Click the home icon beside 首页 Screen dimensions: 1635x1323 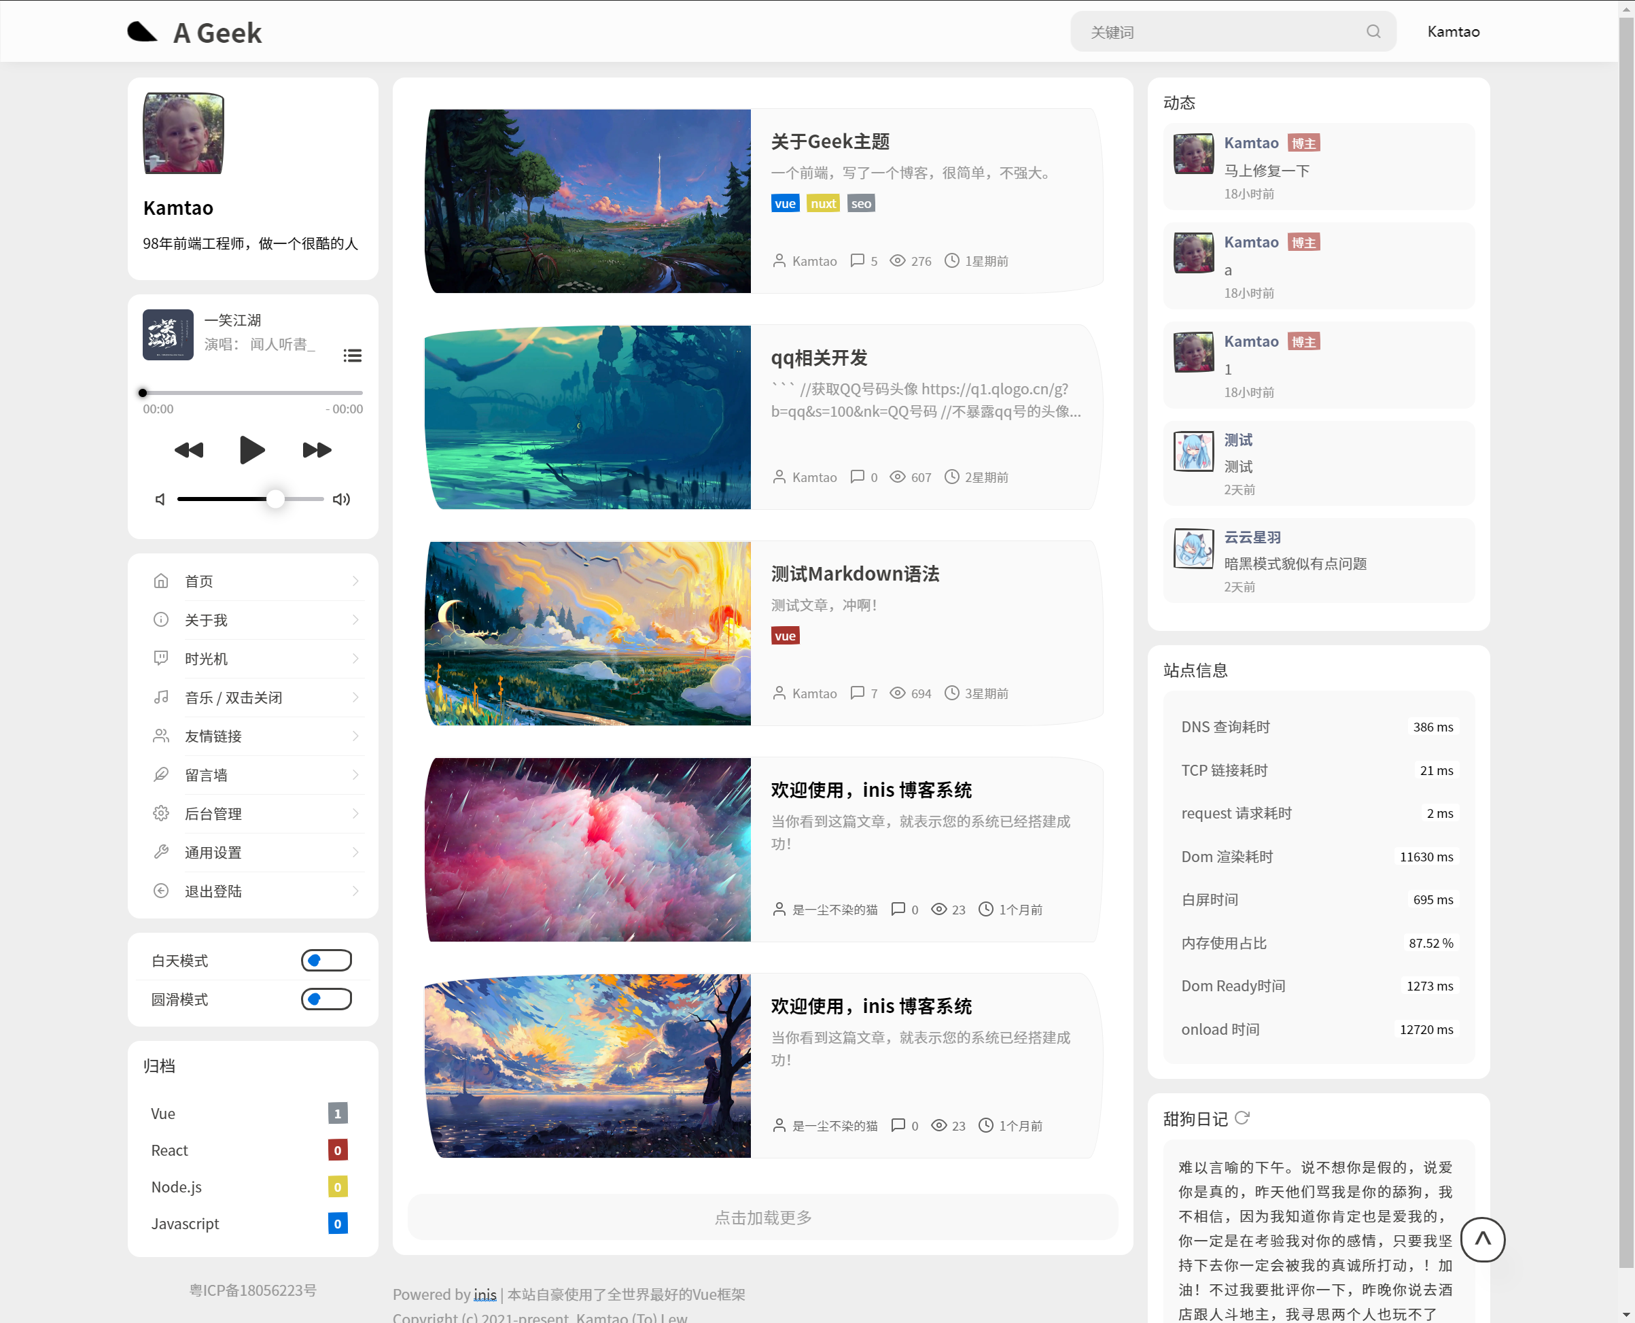[161, 581]
